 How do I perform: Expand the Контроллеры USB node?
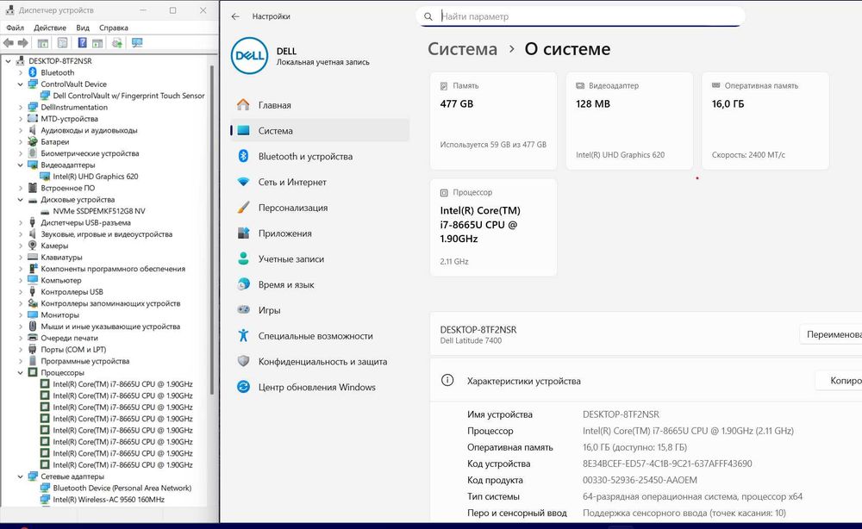point(21,292)
